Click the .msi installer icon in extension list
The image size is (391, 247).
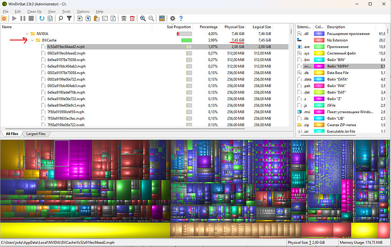coord(300,112)
